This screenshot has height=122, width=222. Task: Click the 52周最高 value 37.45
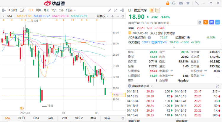(x=153, y=71)
